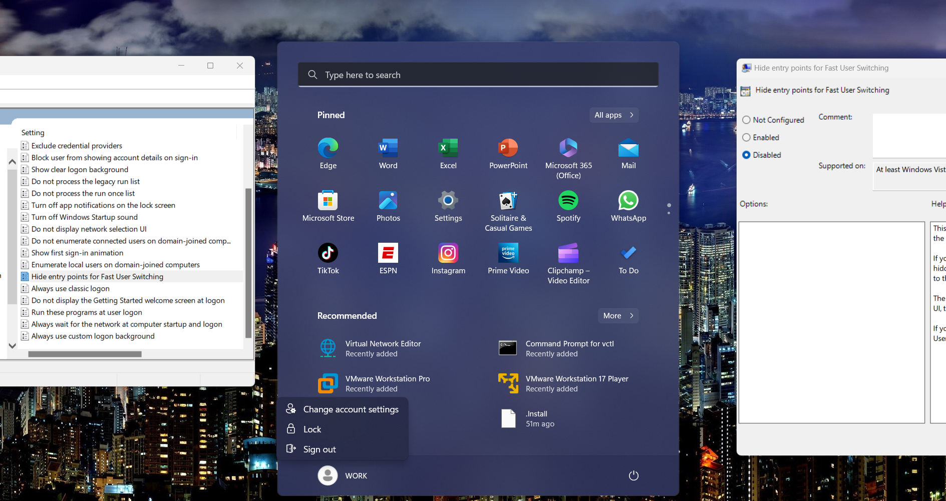Image resolution: width=946 pixels, height=501 pixels.
Task: Open recommended VMware Workstation Pro
Action: (x=375, y=383)
